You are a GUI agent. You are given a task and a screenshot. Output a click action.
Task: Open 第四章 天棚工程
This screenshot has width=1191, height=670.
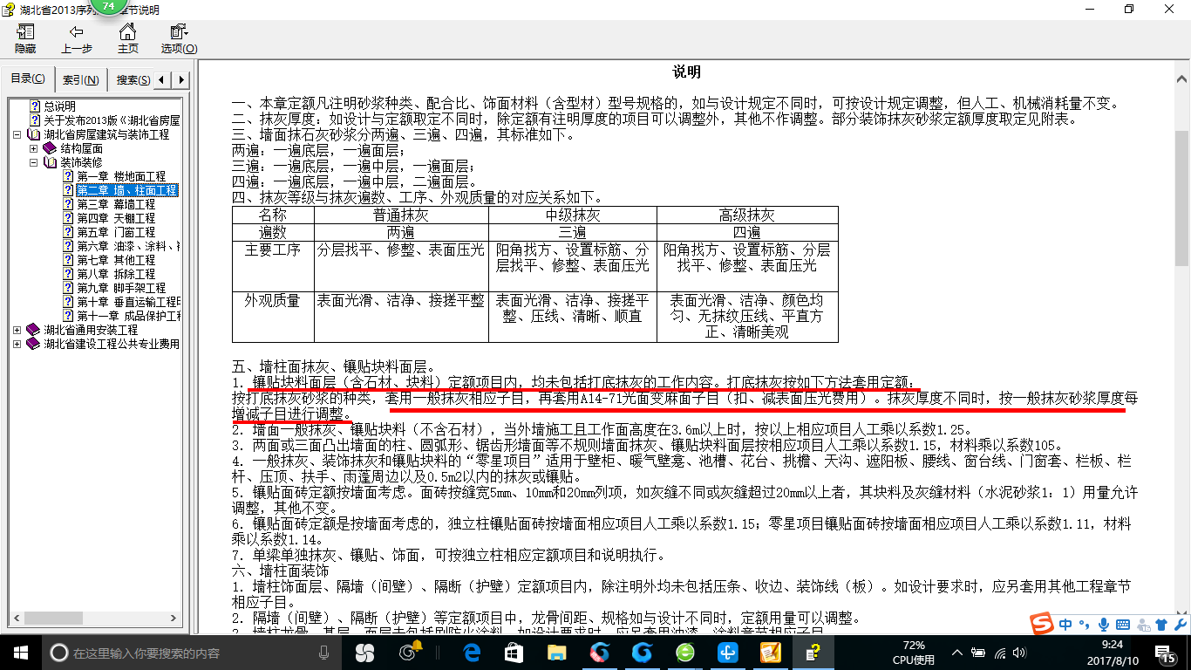coord(115,218)
